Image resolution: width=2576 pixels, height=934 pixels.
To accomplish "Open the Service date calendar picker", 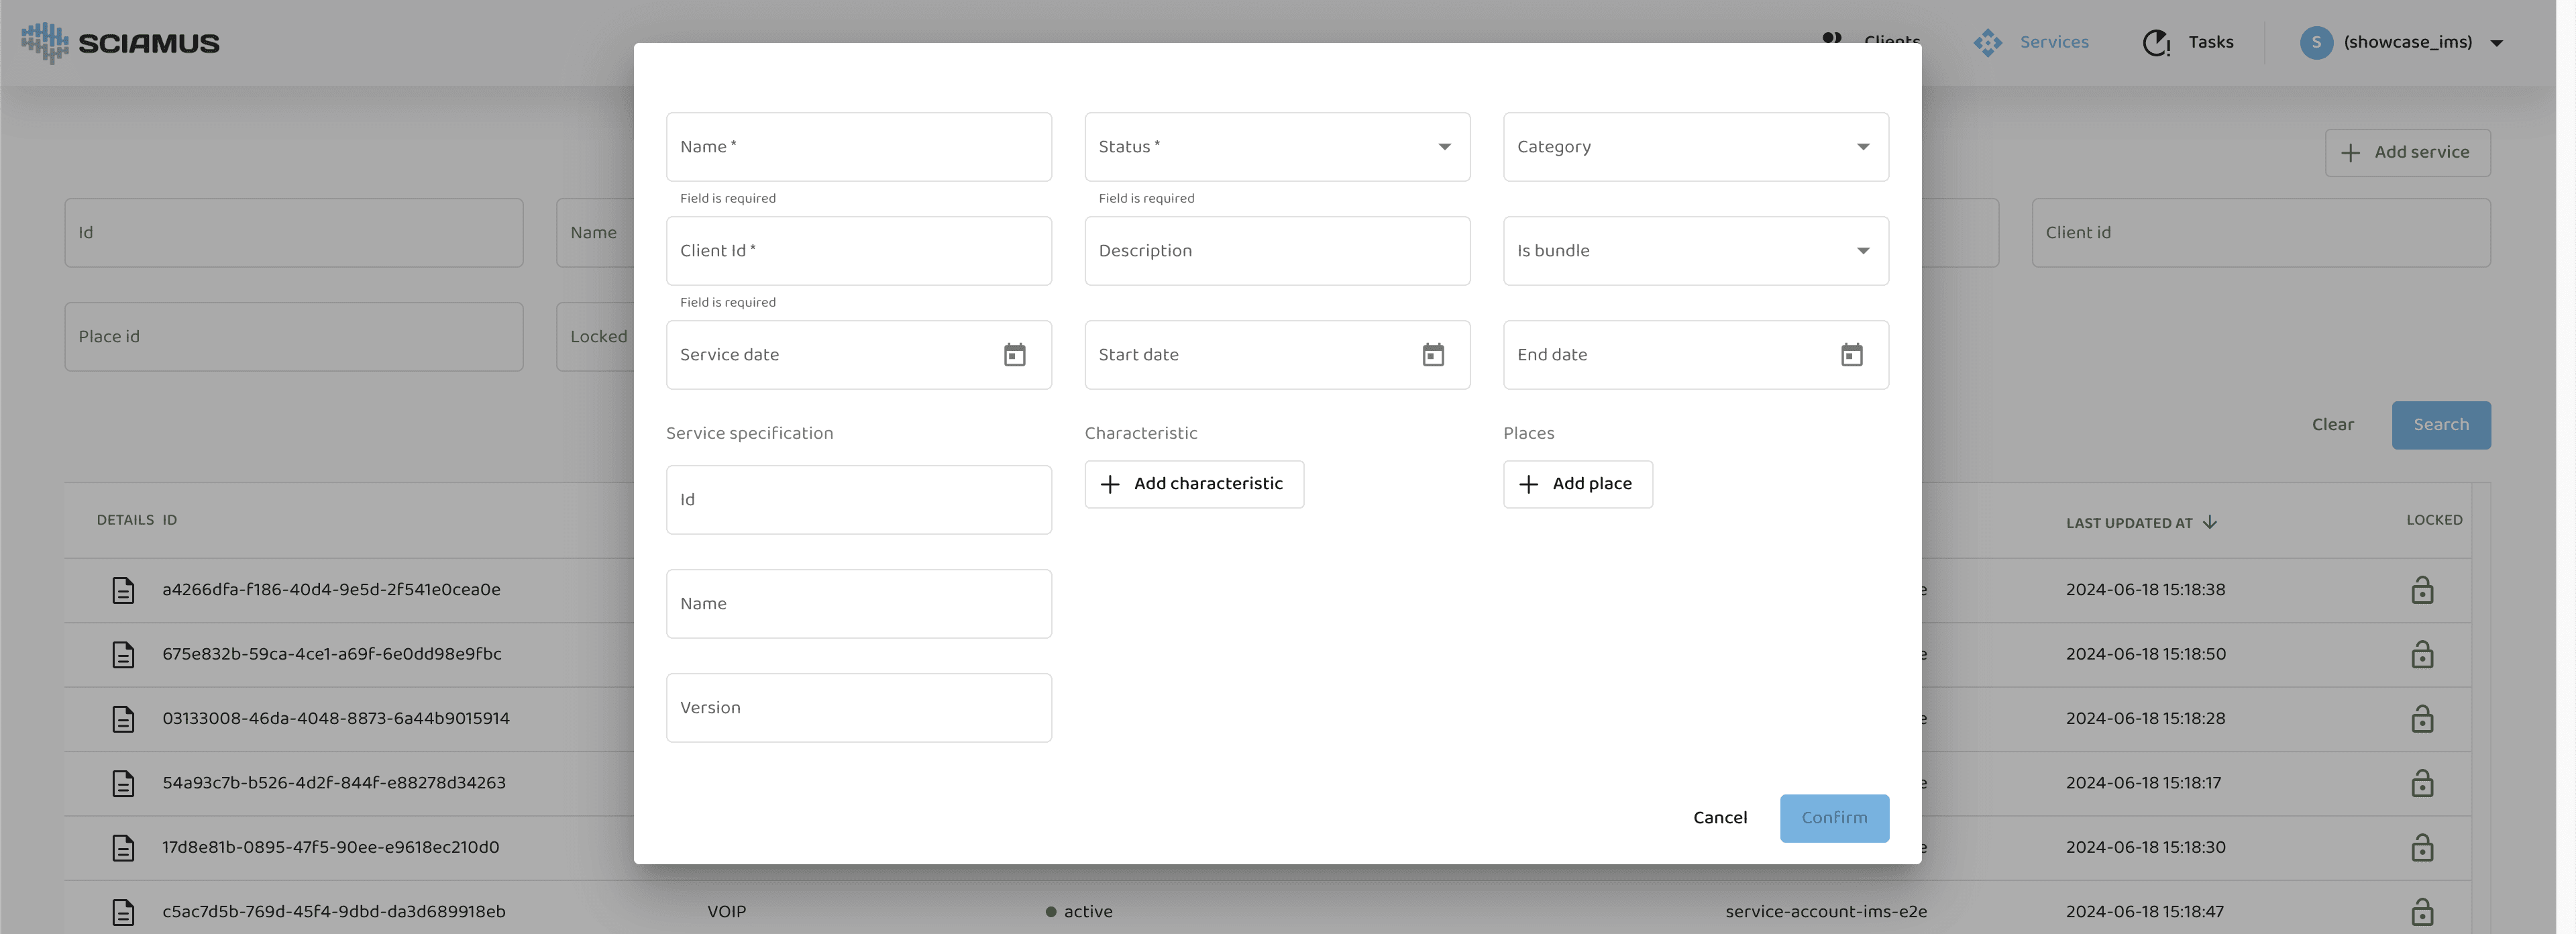I will click(x=1014, y=355).
